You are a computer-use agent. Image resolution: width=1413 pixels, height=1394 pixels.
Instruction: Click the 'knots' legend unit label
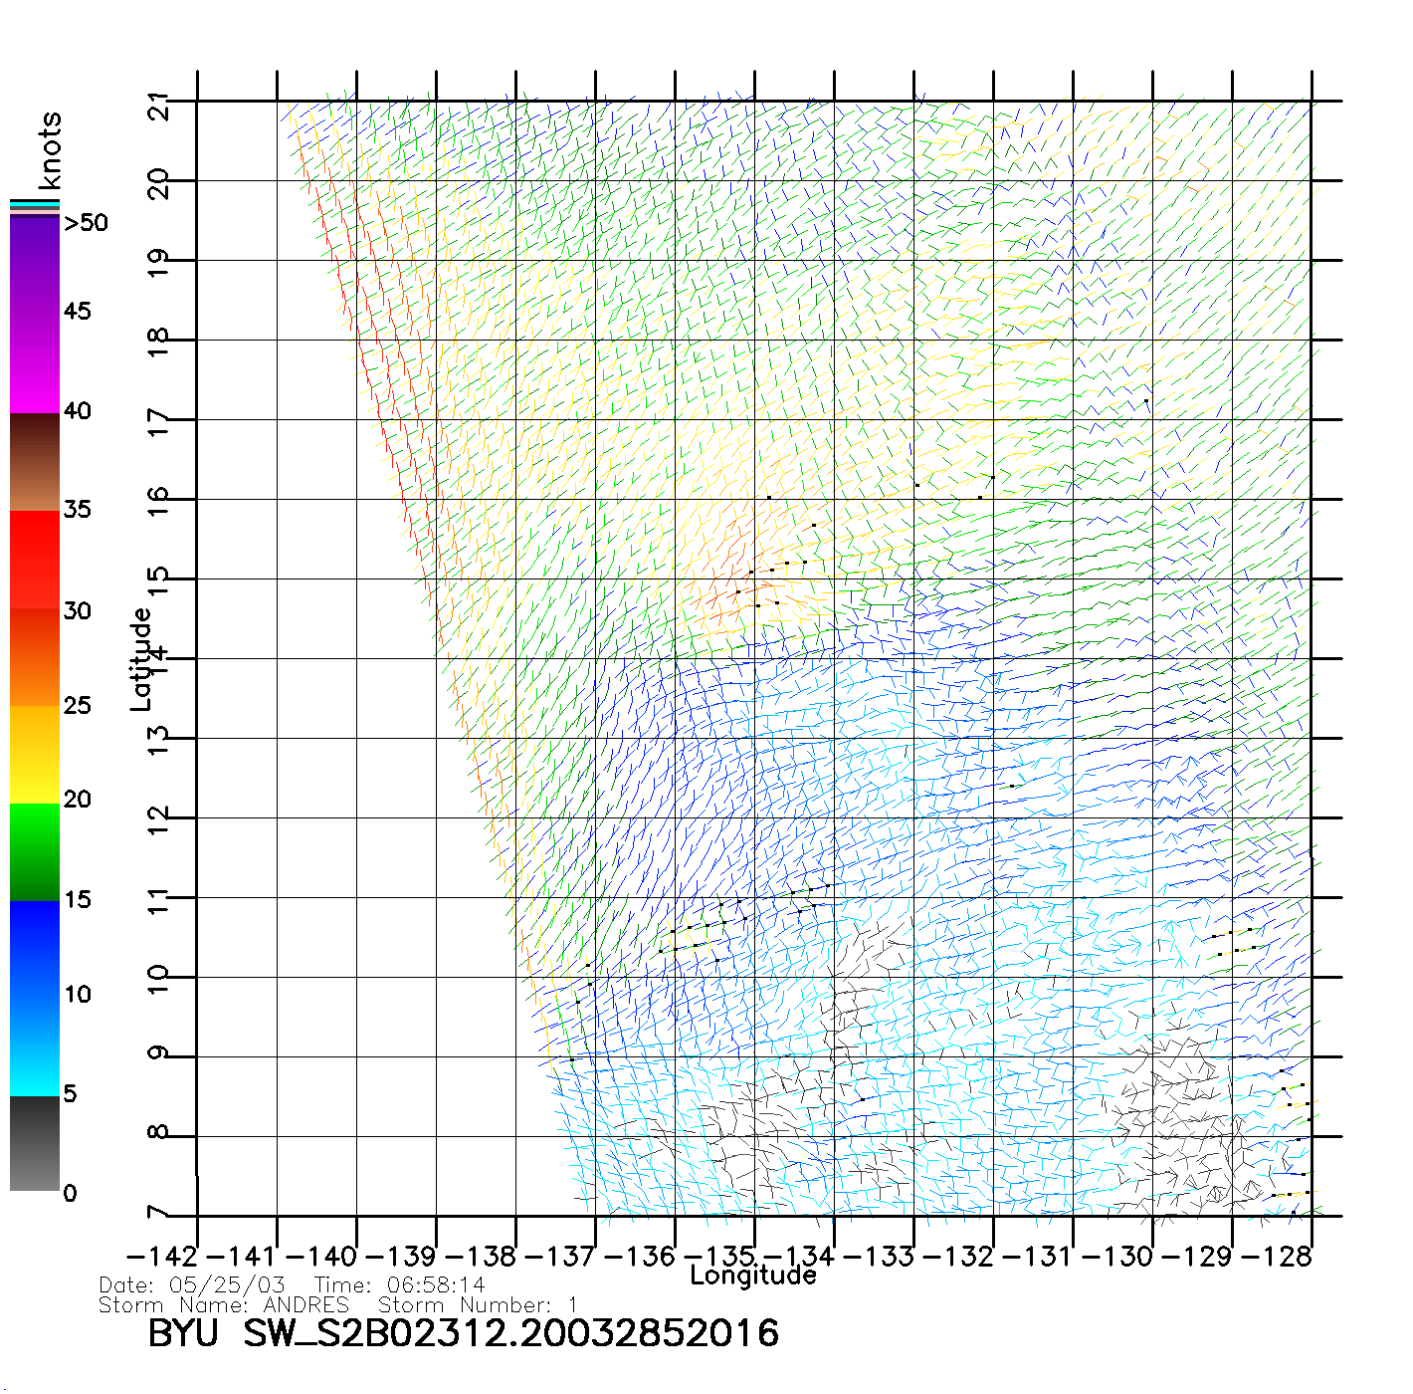point(50,150)
